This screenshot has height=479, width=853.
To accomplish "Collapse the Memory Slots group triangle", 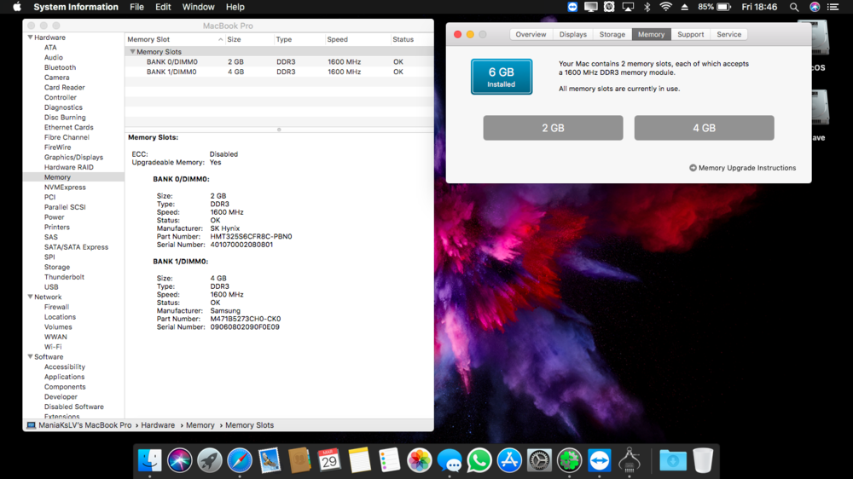I will [132, 52].
